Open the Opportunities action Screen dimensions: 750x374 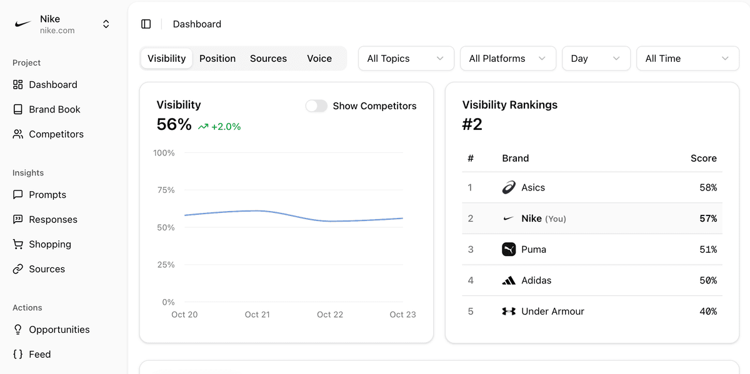(x=58, y=329)
